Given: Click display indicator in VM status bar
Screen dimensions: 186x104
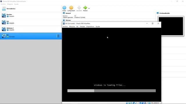Looking at the screenshot, I should point(140,103).
